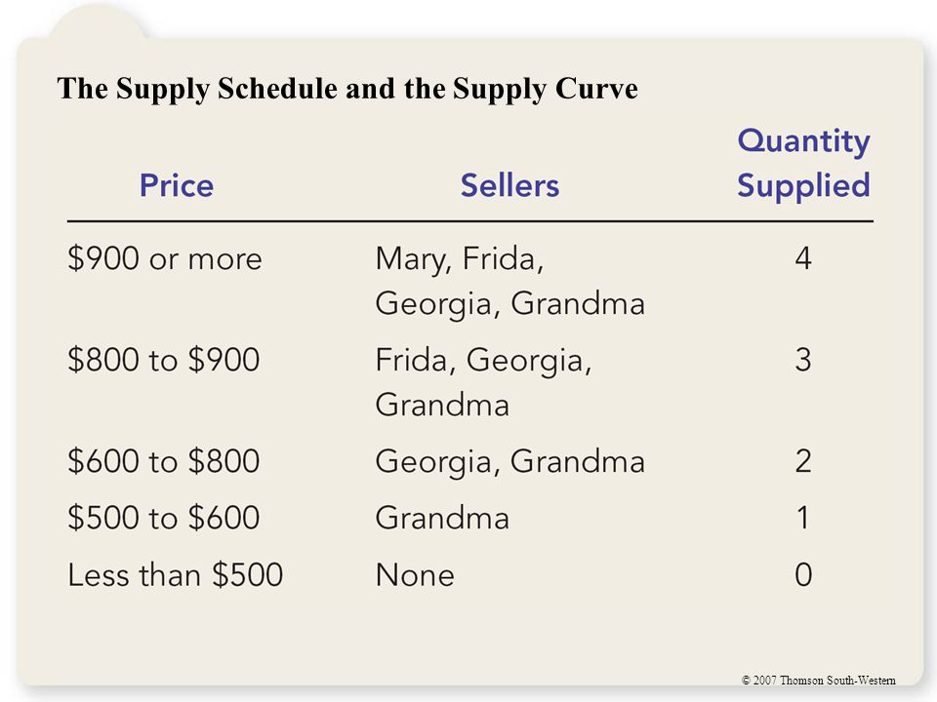Click quantity value 1
Viewport: 937px width, 702px height.
click(803, 518)
